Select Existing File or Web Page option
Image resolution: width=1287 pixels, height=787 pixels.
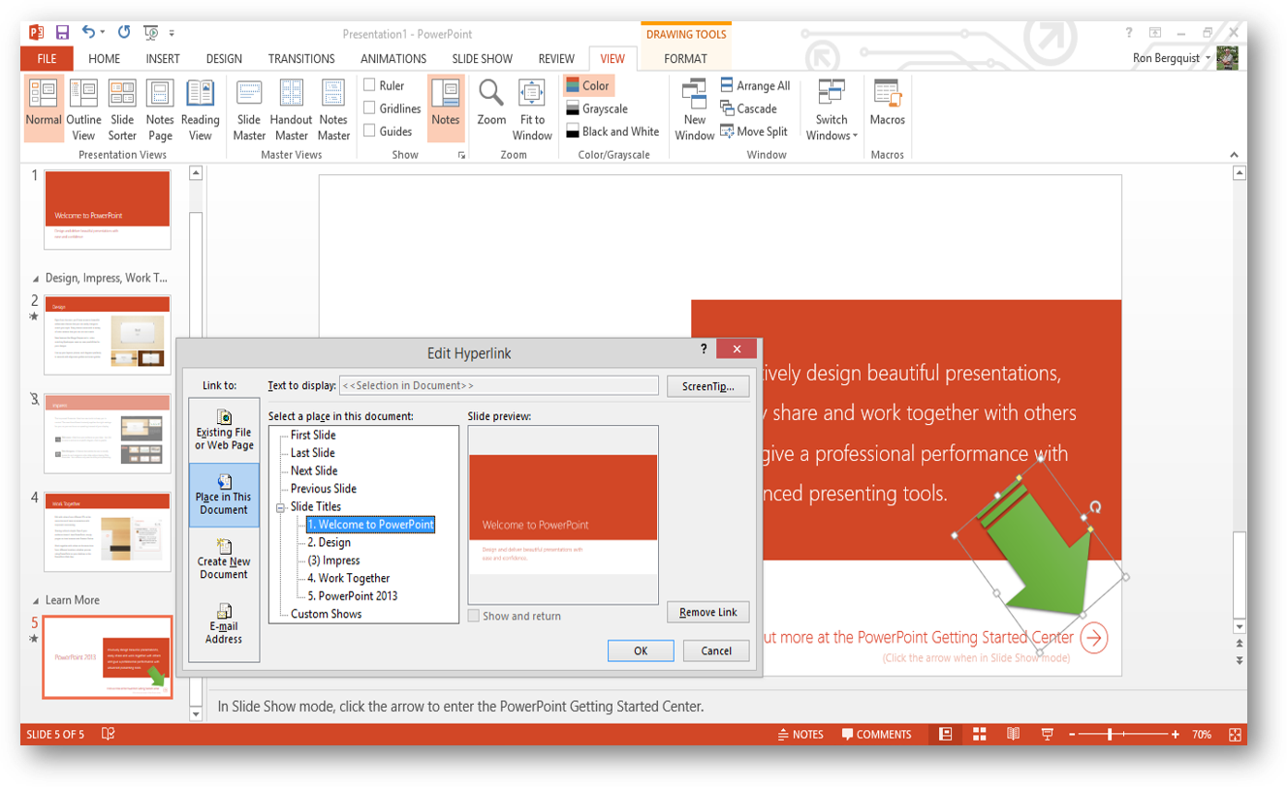coord(224,430)
